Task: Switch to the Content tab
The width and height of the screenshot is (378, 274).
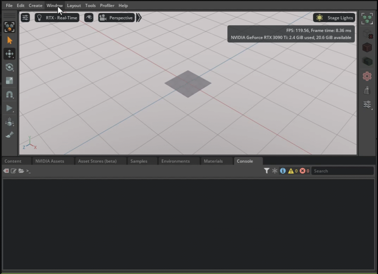Action: pos(16,161)
